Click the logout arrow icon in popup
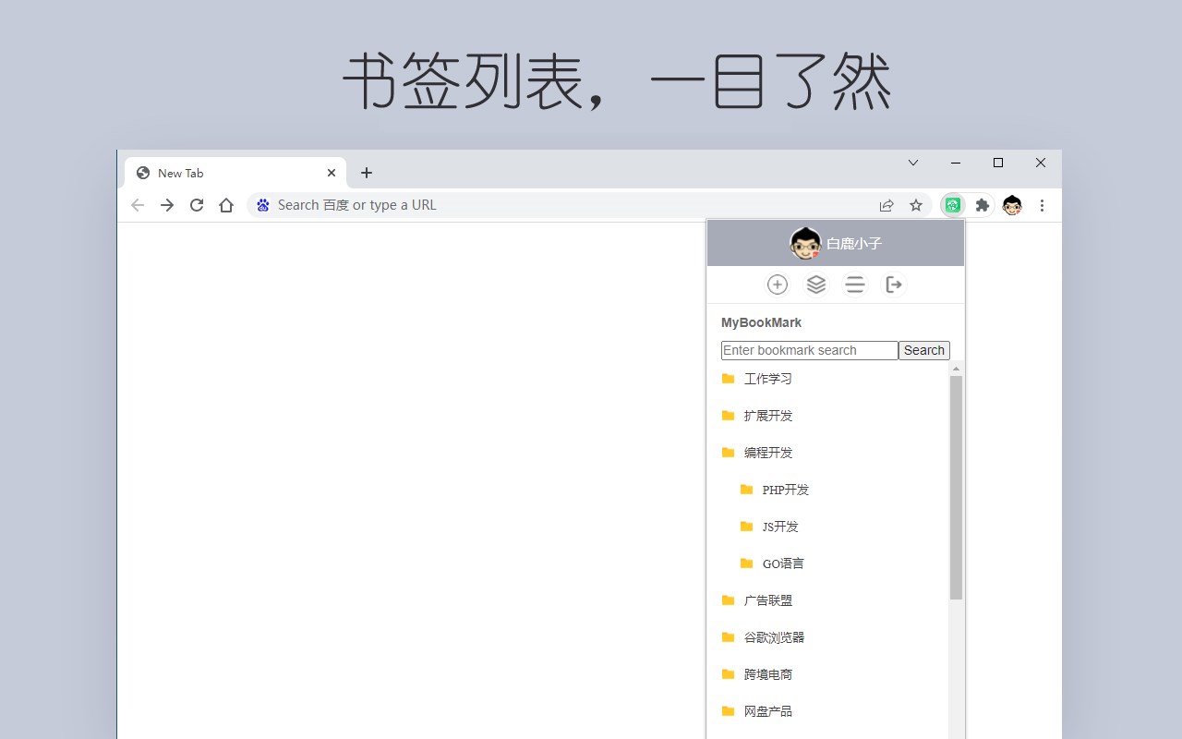Viewport: 1182px width, 739px height. point(894,285)
